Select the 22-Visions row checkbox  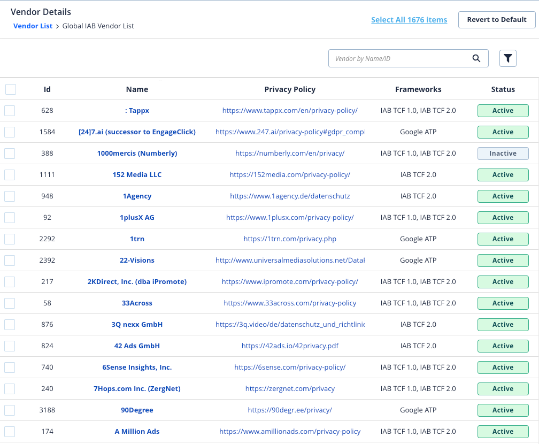point(10,261)
